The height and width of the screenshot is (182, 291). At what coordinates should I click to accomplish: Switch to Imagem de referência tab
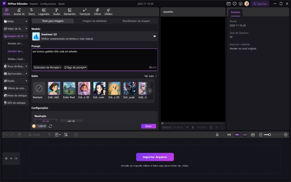95,21
